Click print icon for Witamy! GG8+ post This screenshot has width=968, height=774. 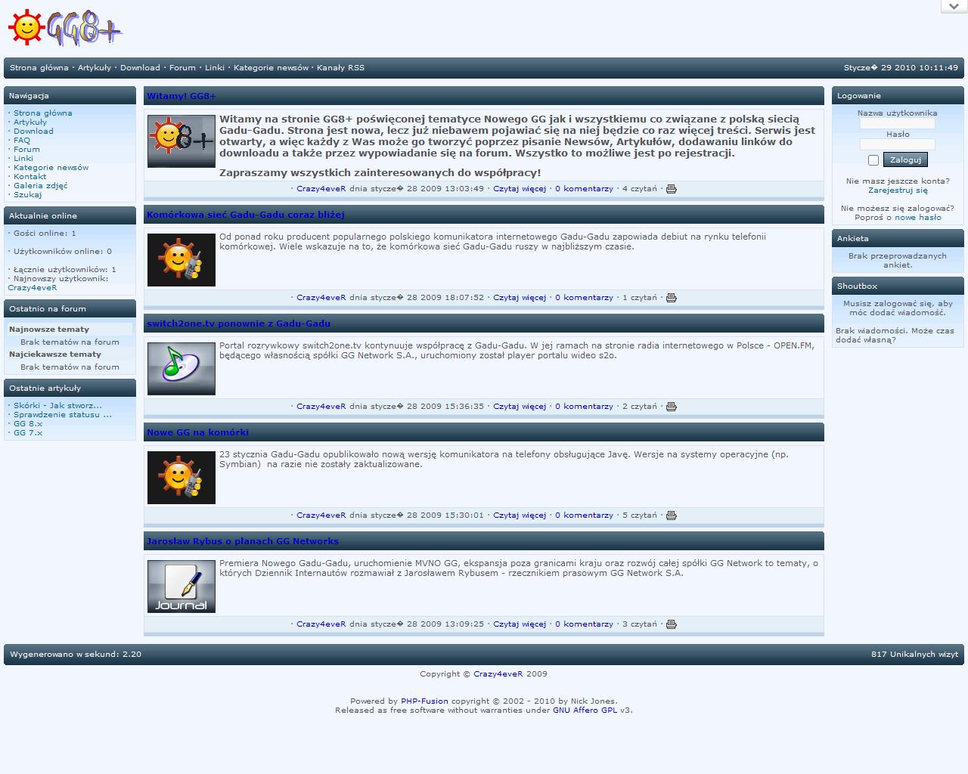pyautogui.click(x=671, y=189)
